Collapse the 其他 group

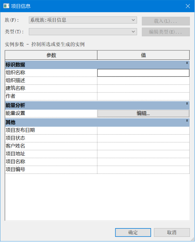tap(187, 120)
